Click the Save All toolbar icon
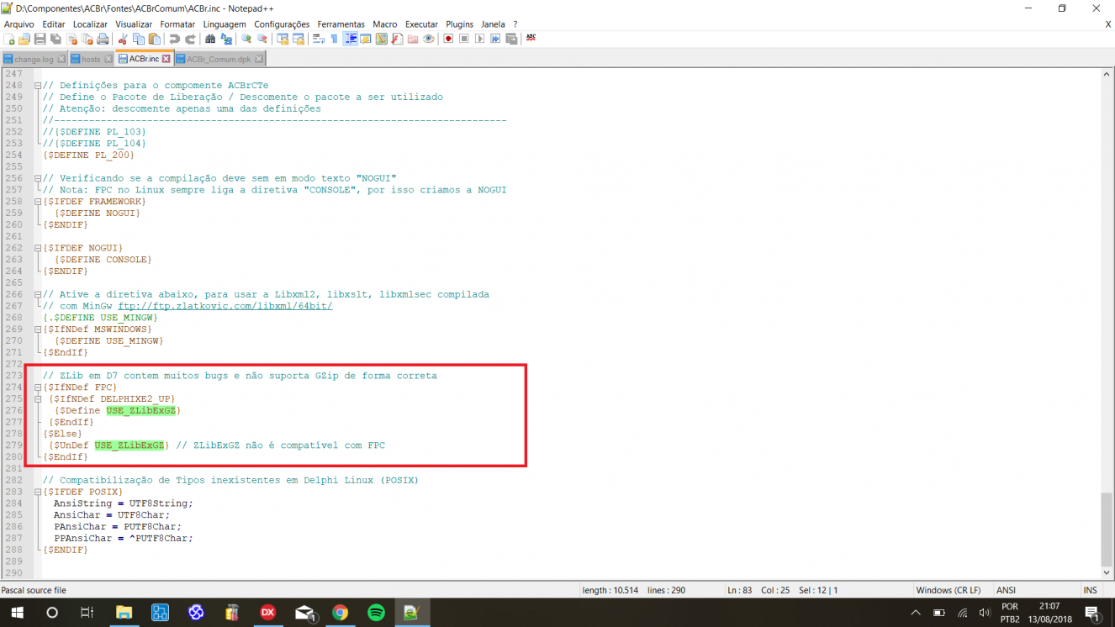Viewport: 1115px width, 627px height. click(55, 39)
